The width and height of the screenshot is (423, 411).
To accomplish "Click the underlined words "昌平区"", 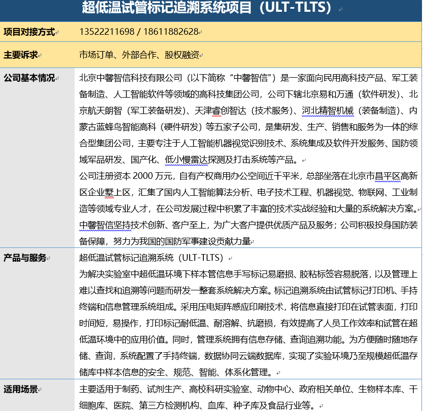I will tap(388, 176).
